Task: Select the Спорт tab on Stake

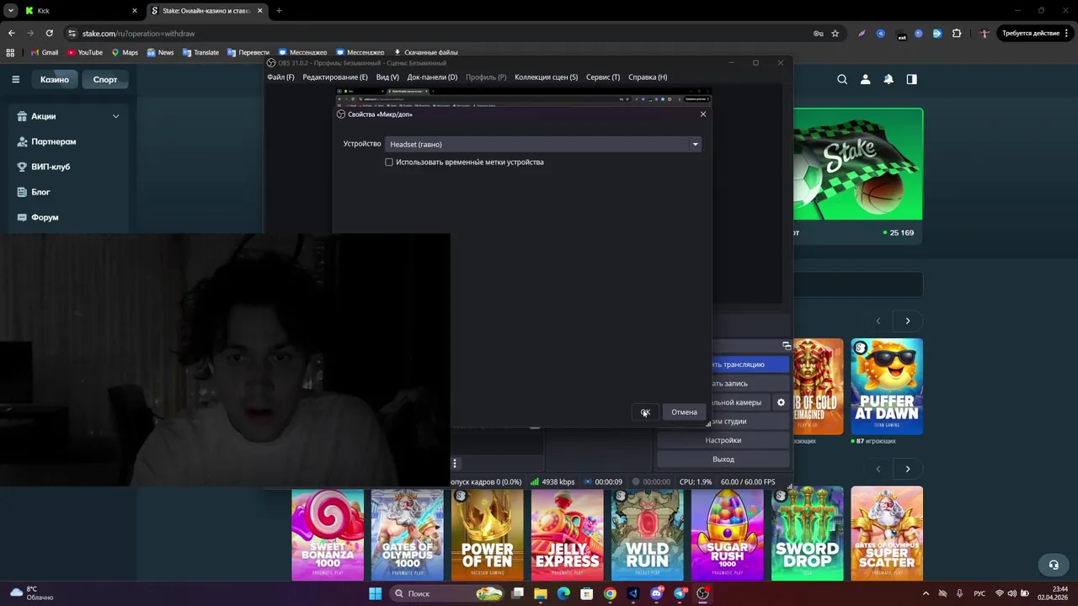Action: 105,80
